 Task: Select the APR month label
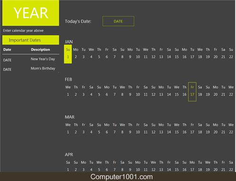point(69,154)
